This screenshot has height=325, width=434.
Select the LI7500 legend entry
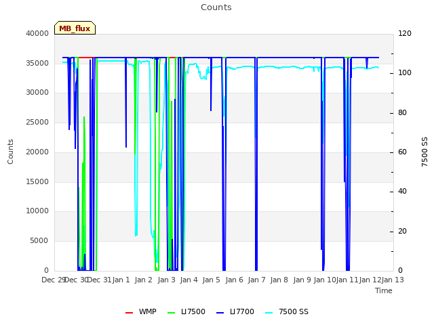click(x=186, y=311)
